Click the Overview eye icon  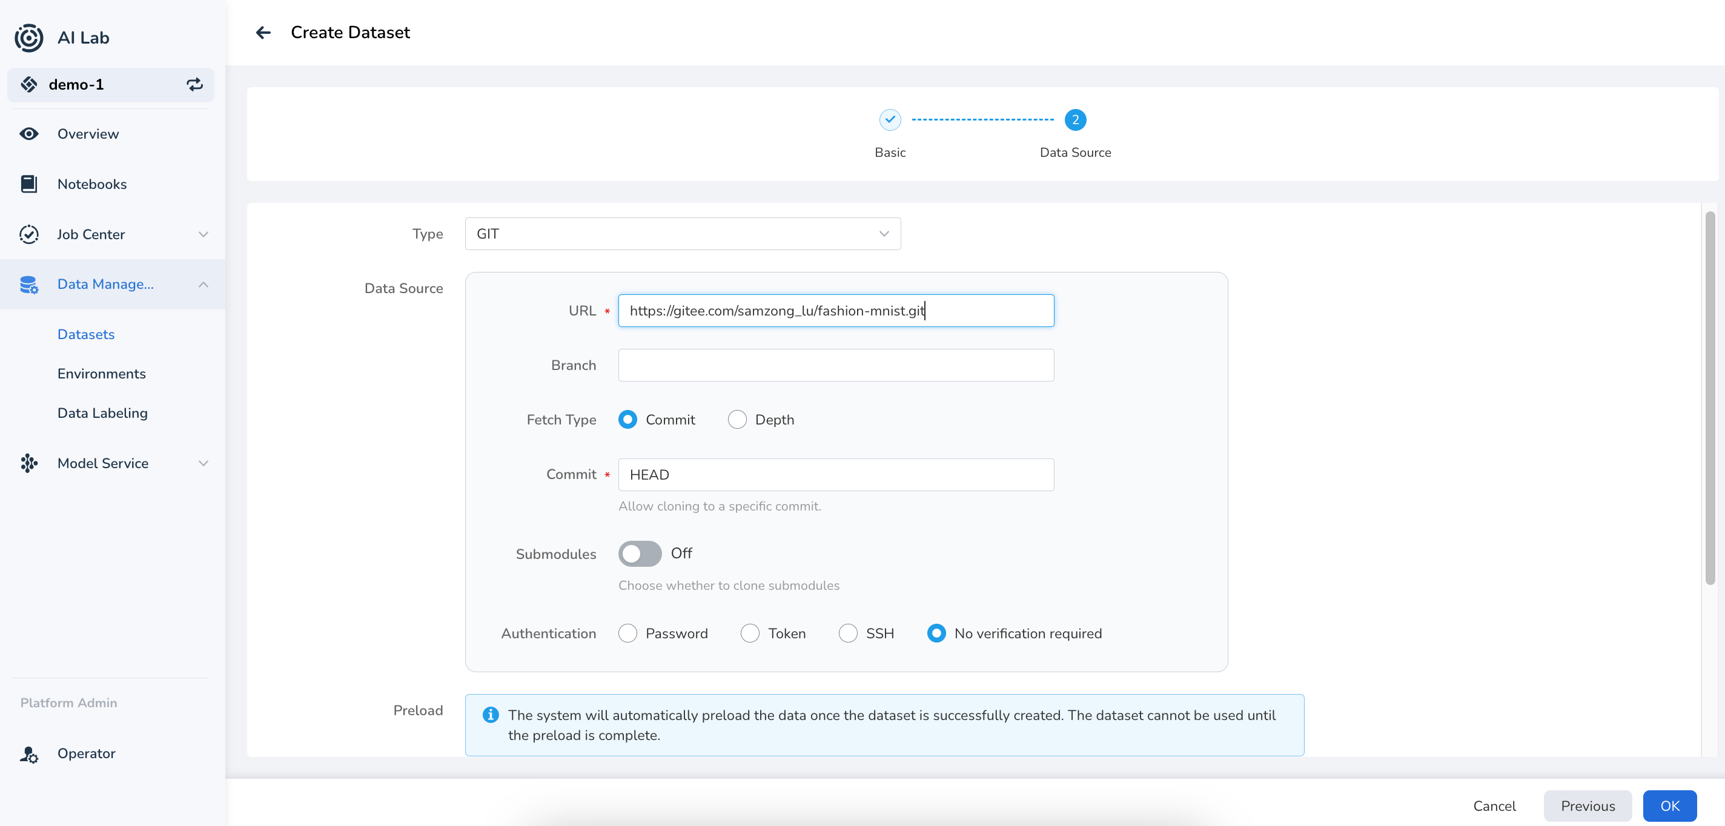[x=28, y=133]
